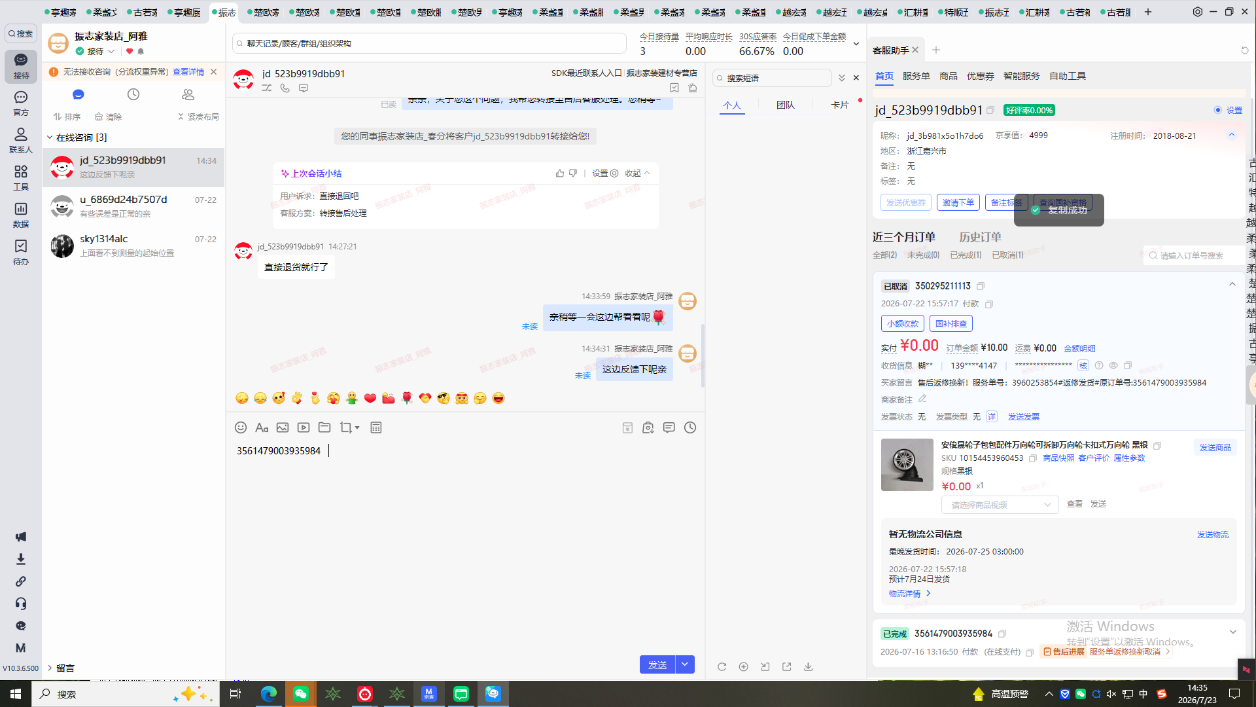Click the link chain icon in sidebar

coord(21,581)
